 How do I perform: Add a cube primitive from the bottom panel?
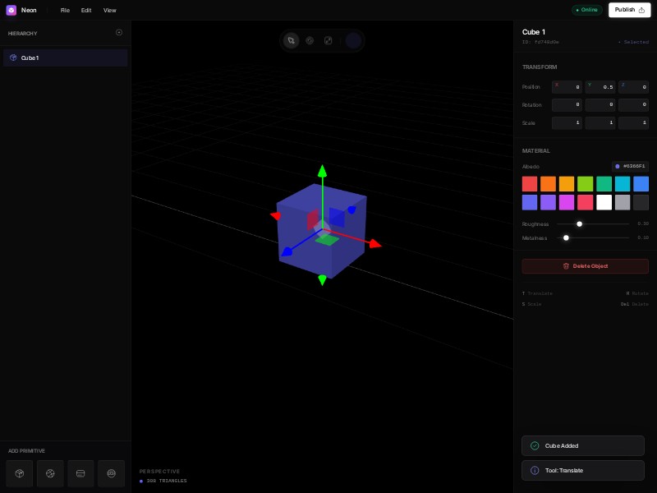tap(18, 473)
